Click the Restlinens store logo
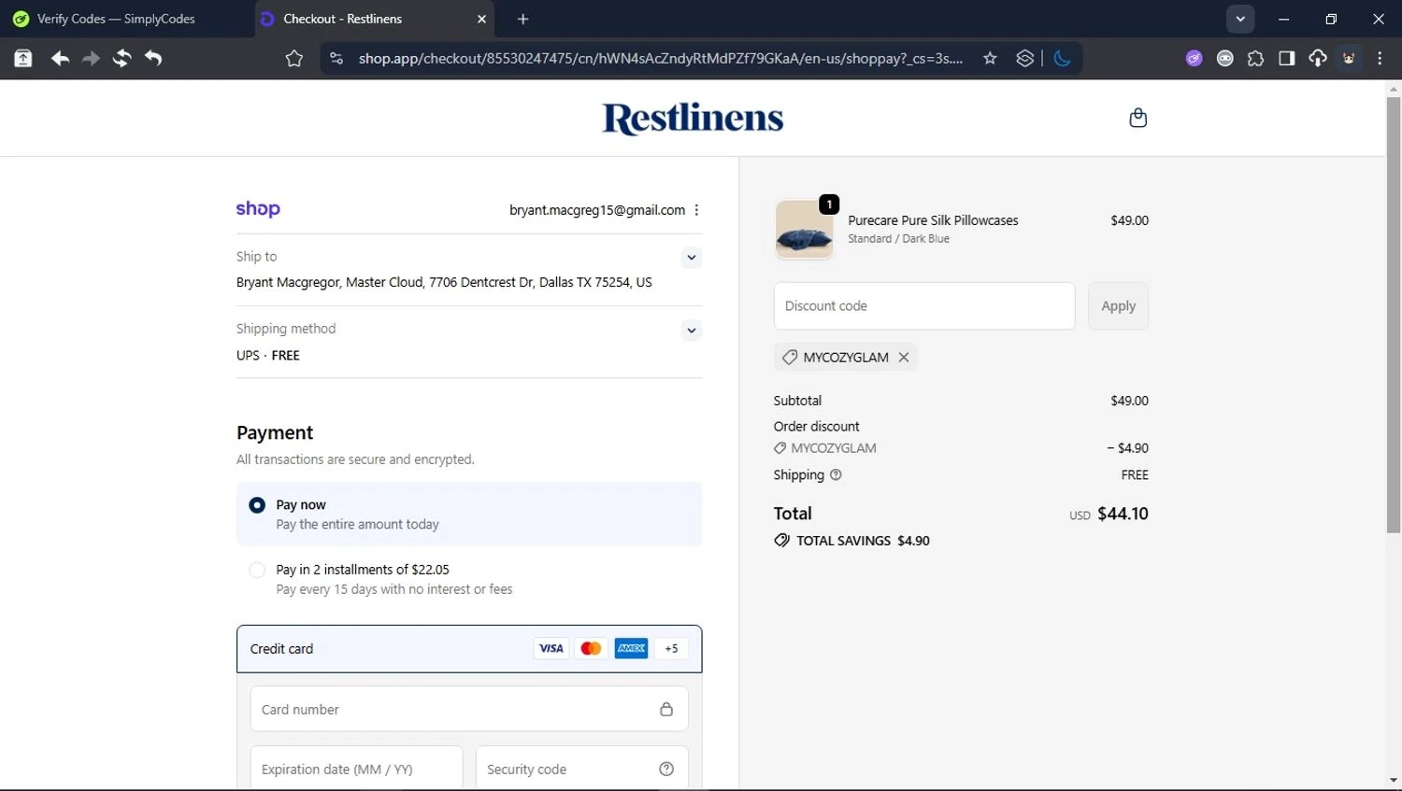 693,118
